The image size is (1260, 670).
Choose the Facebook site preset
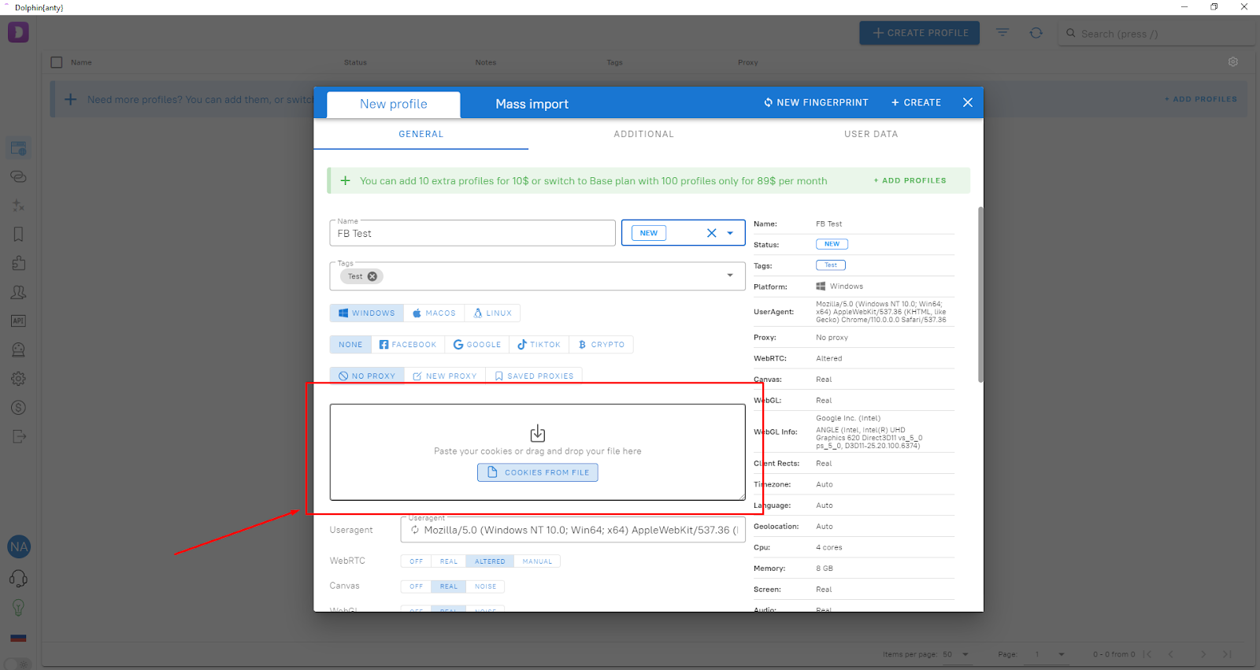408,345
